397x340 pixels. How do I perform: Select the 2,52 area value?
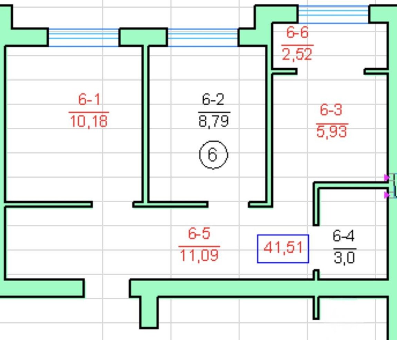[297, 54]
